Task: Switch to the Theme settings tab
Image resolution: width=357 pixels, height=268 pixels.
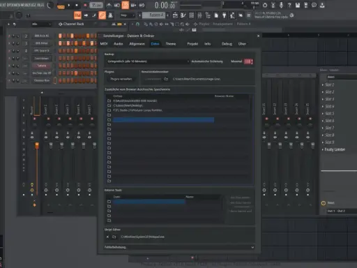Action: 171,44
